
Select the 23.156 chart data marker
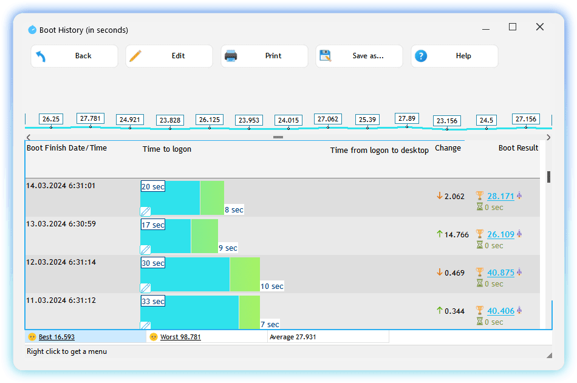pyautogui.click(x=446, y=121)
